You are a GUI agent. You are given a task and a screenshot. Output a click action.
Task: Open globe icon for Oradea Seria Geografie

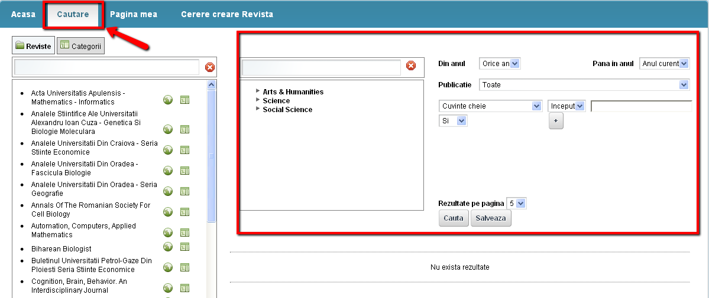(x=168, y=191)
